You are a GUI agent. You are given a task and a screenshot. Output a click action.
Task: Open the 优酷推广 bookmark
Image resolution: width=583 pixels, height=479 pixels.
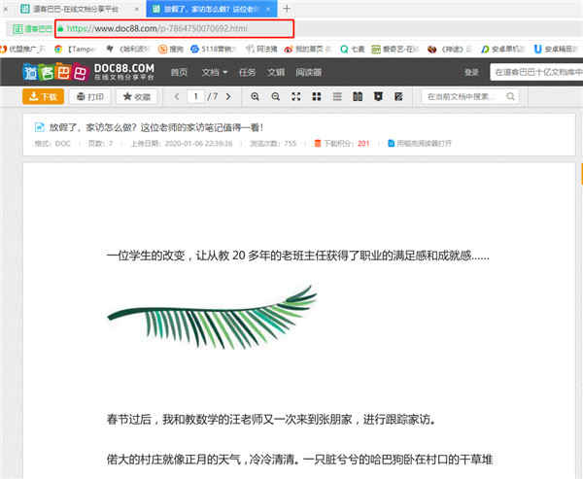(23, 50)
